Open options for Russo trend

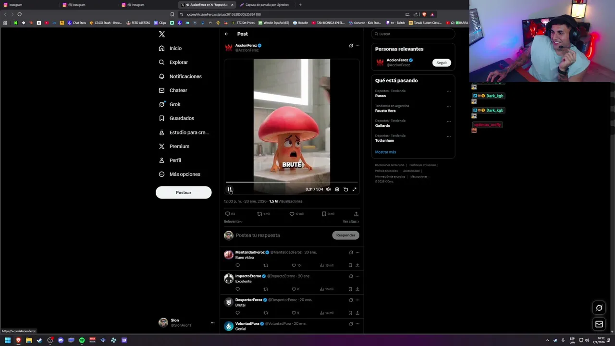(449, 92)
